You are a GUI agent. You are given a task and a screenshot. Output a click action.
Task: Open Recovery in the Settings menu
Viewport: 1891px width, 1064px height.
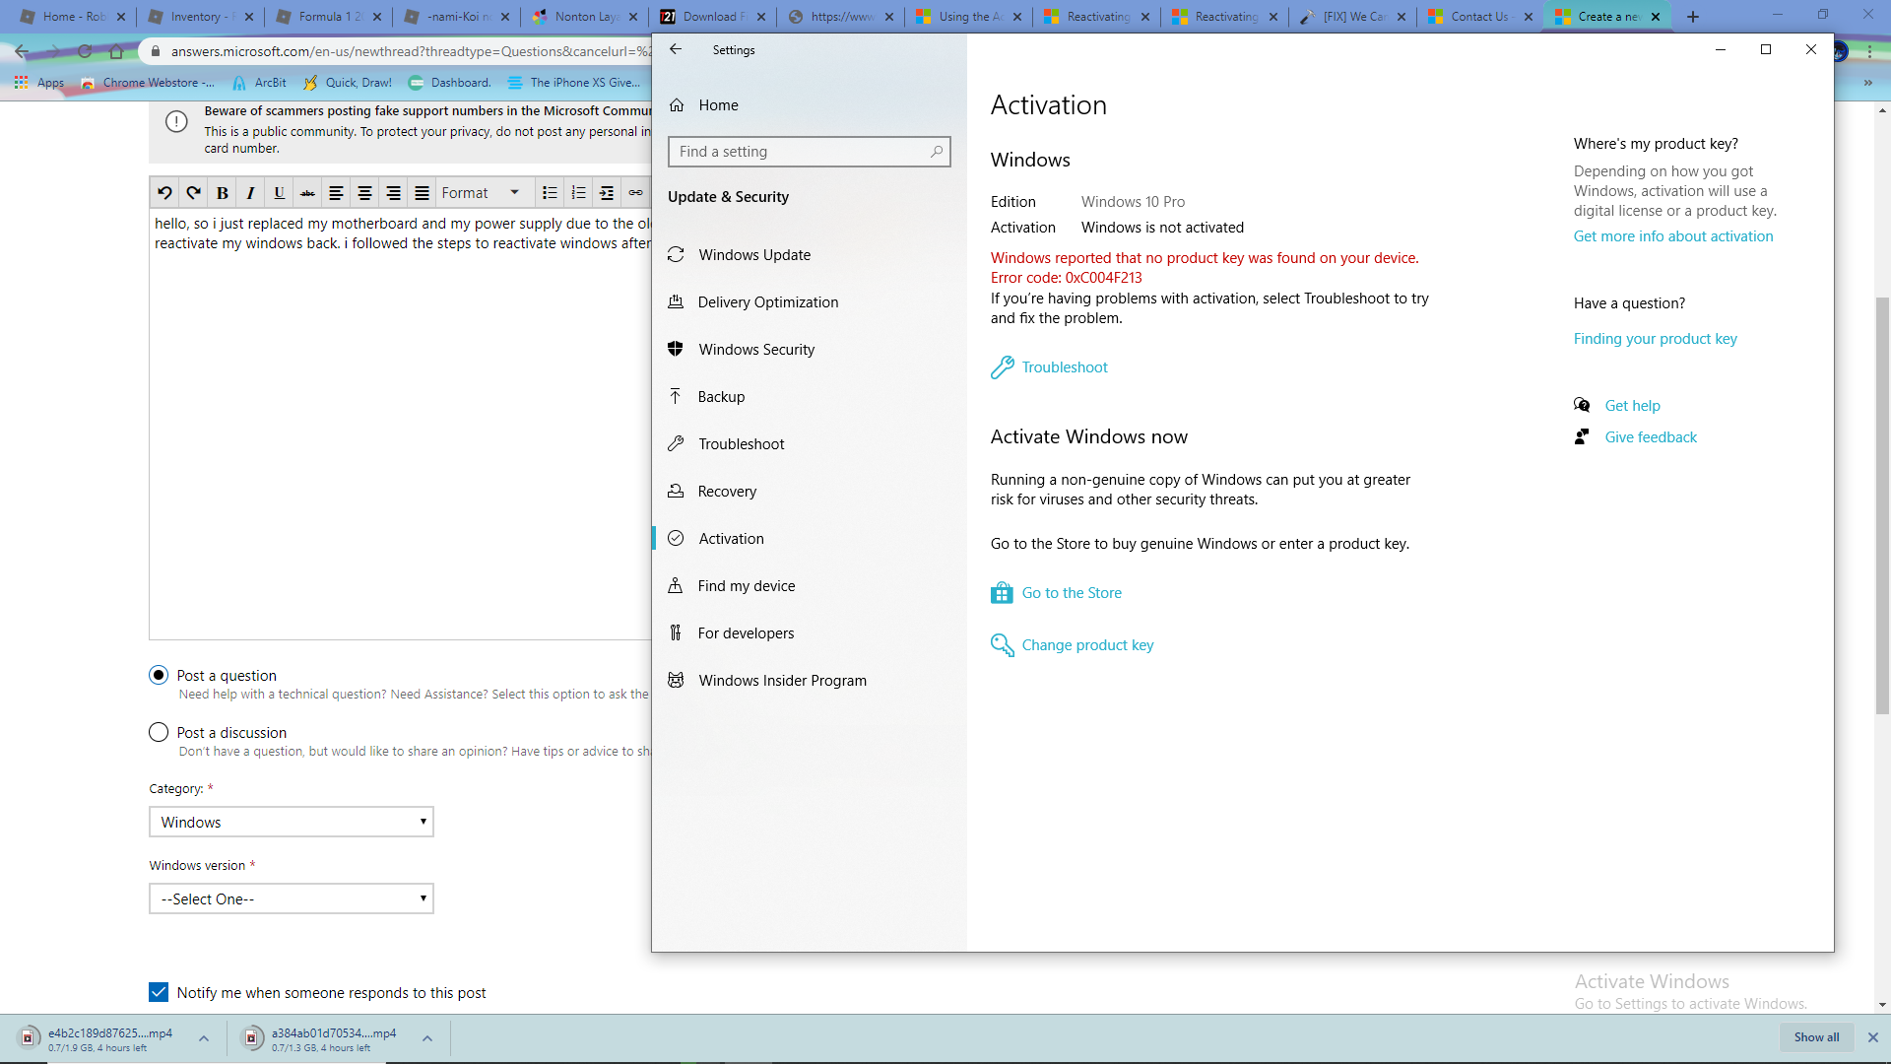coord(727,492)
